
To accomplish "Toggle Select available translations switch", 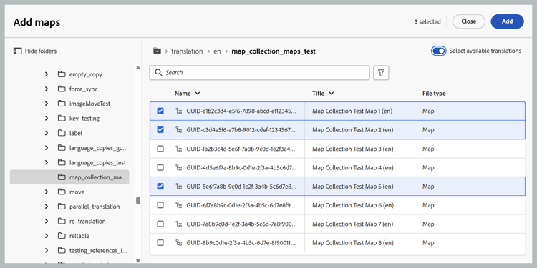I will click(x=439, y=51).
